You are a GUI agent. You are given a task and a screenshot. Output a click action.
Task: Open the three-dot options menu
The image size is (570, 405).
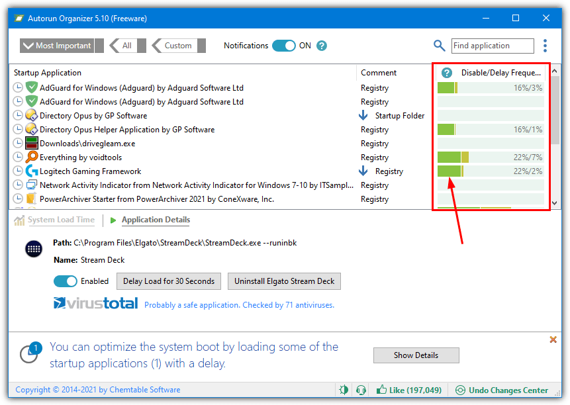[545, 46]
